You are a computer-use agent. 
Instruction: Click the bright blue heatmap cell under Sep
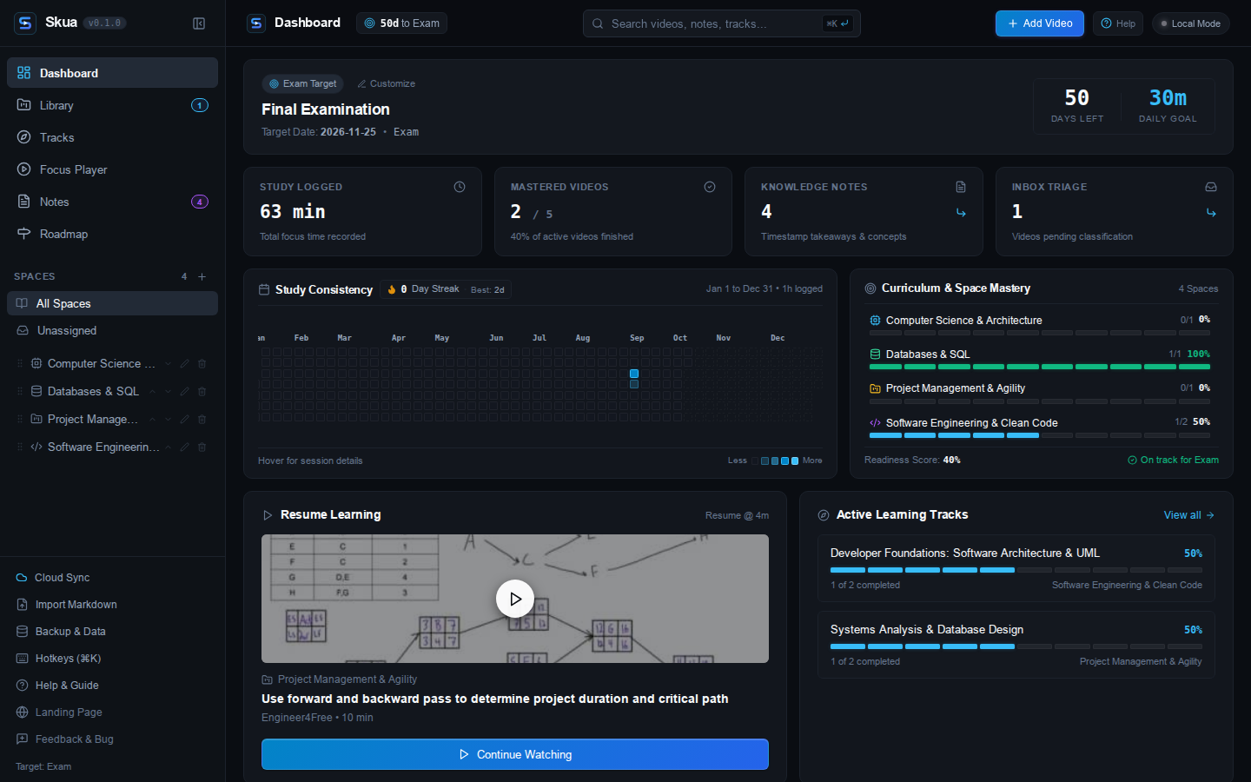(x=634, y=374)
